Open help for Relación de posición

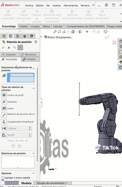tap(35, 42)
